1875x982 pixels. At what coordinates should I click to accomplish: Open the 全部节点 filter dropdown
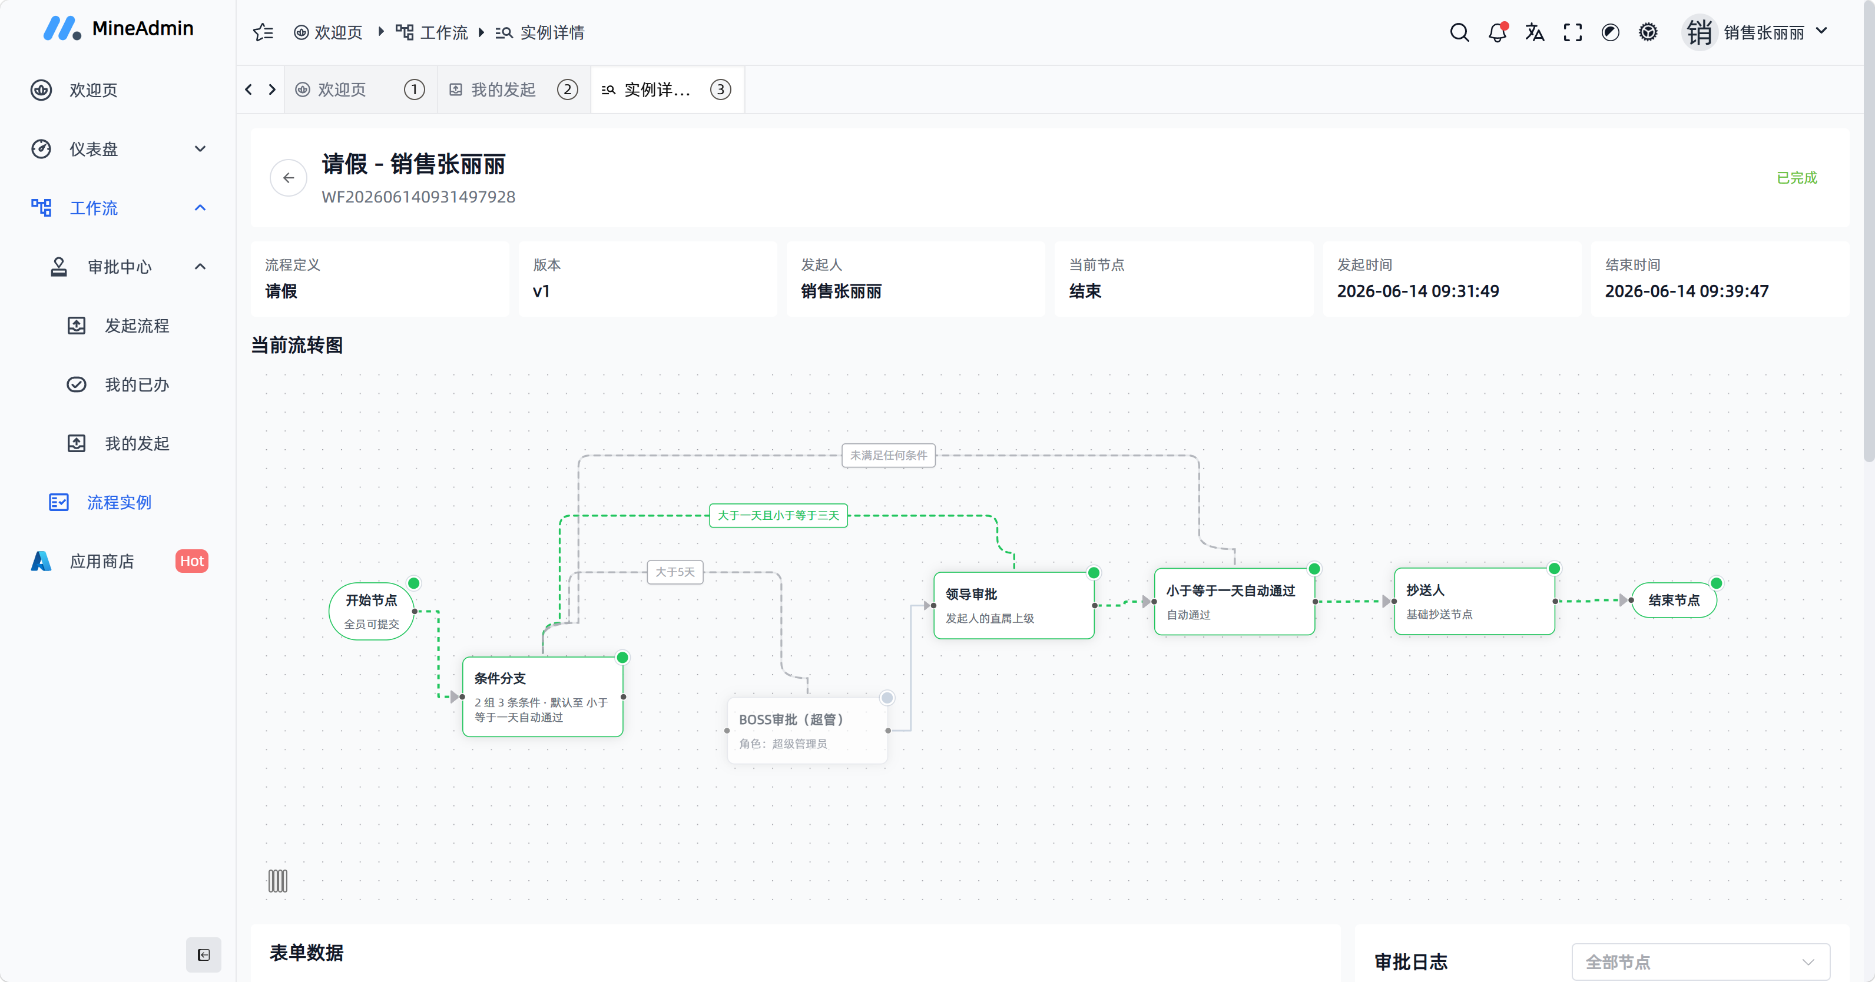point(1700,961)
